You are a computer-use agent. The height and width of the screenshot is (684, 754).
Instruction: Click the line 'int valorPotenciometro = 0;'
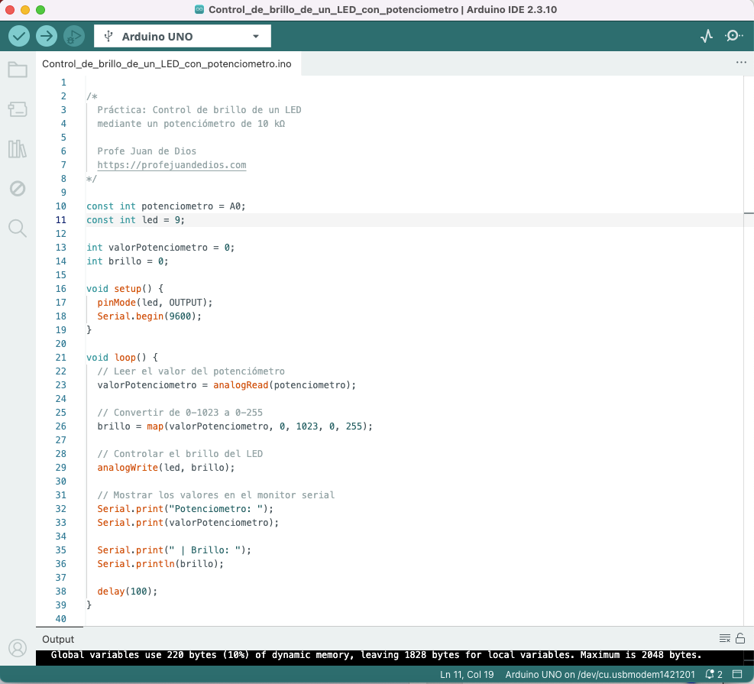(x=160, y=248)
